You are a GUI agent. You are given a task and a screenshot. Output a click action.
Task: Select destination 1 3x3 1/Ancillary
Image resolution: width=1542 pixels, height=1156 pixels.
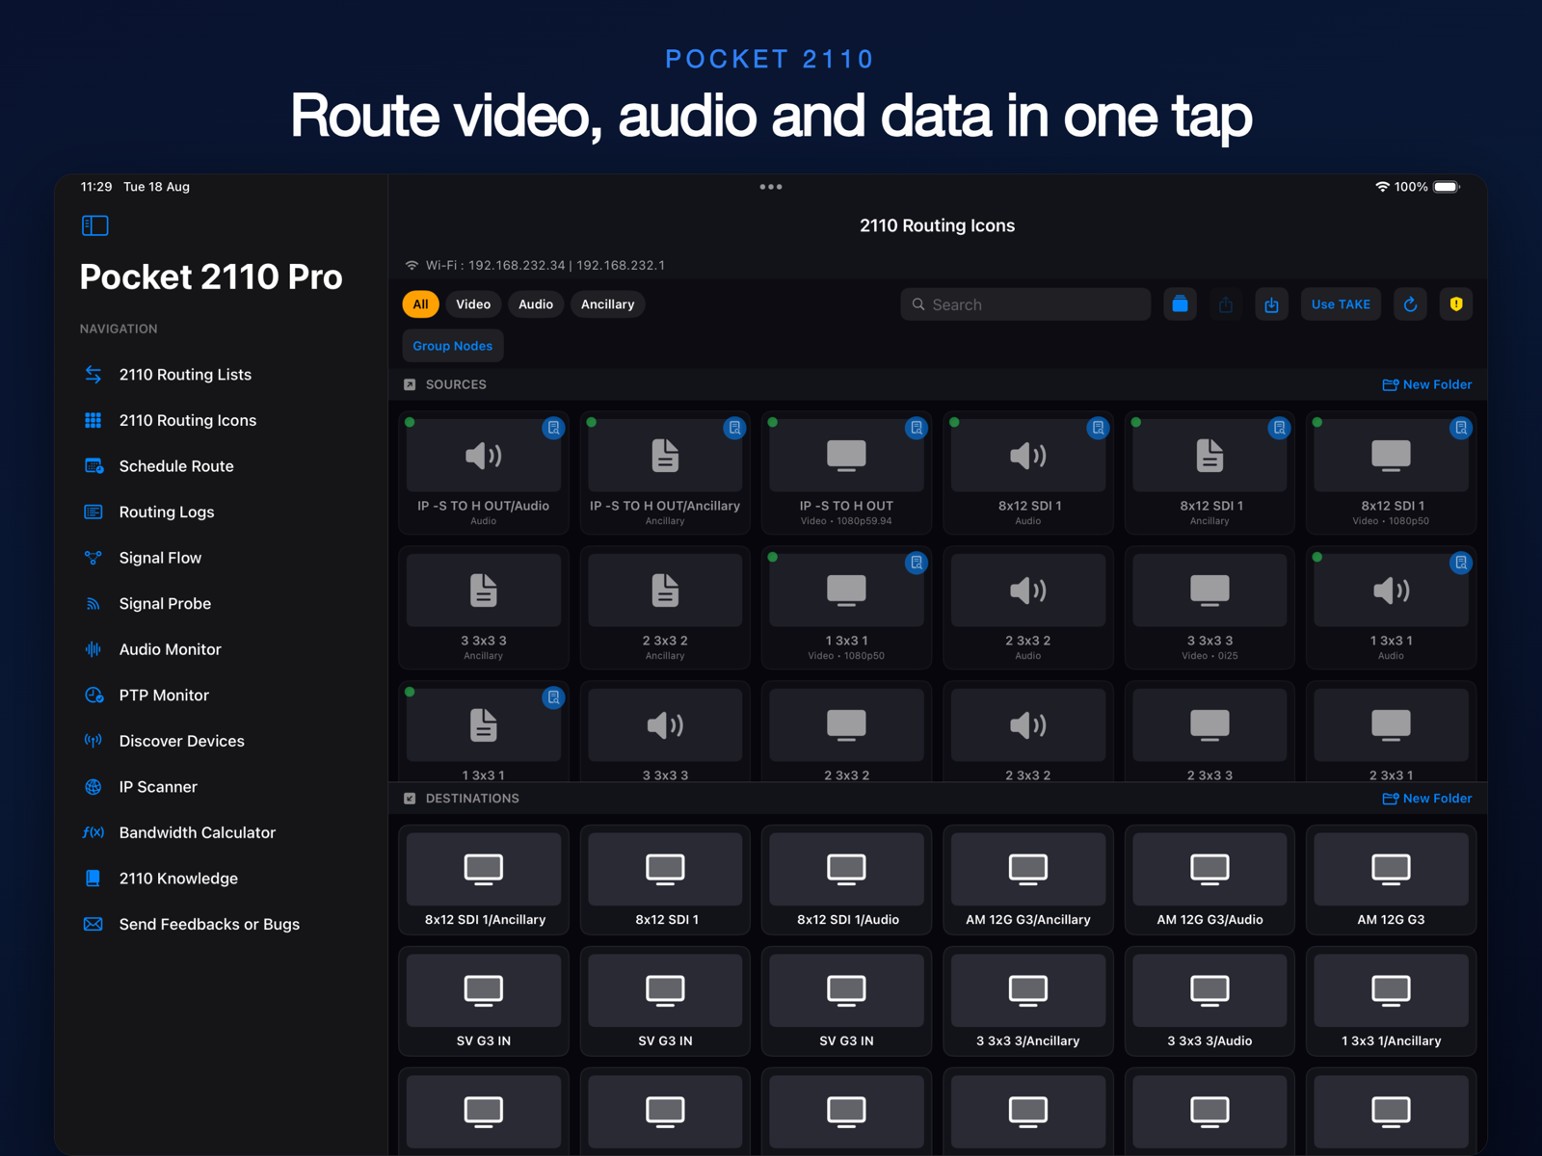(x=1391, y=1001)
